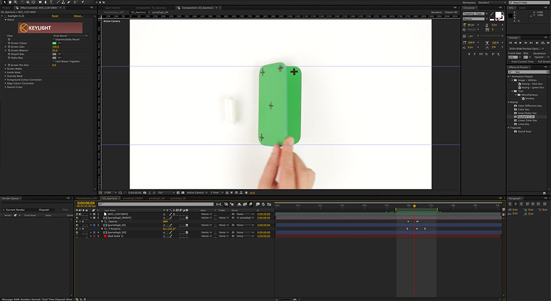The height and width of the screenshot is (301, 551).
Task: Hide the portafogli_FRONT layer eye
Action: tap(76, 218)
